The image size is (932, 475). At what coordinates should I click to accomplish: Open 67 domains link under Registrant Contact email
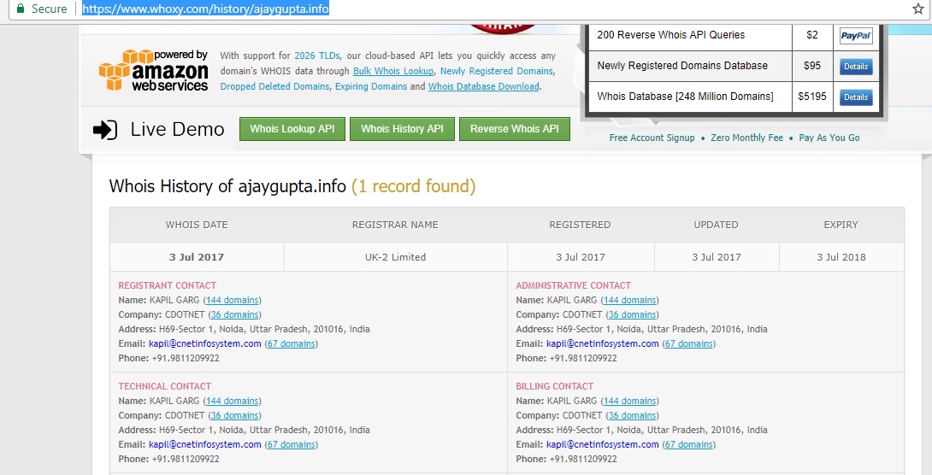tap(292, 343)
